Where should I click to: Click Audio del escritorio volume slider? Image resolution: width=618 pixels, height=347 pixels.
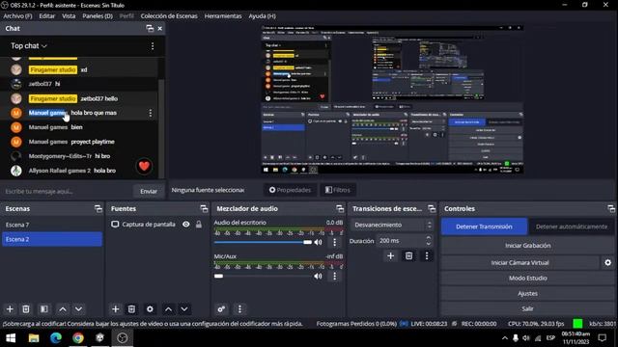263,242
